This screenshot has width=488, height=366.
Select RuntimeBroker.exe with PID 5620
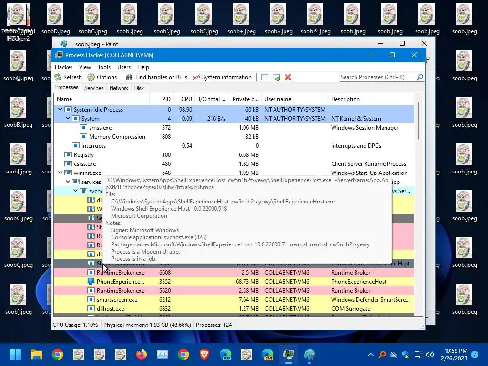[x=234, y=290]
